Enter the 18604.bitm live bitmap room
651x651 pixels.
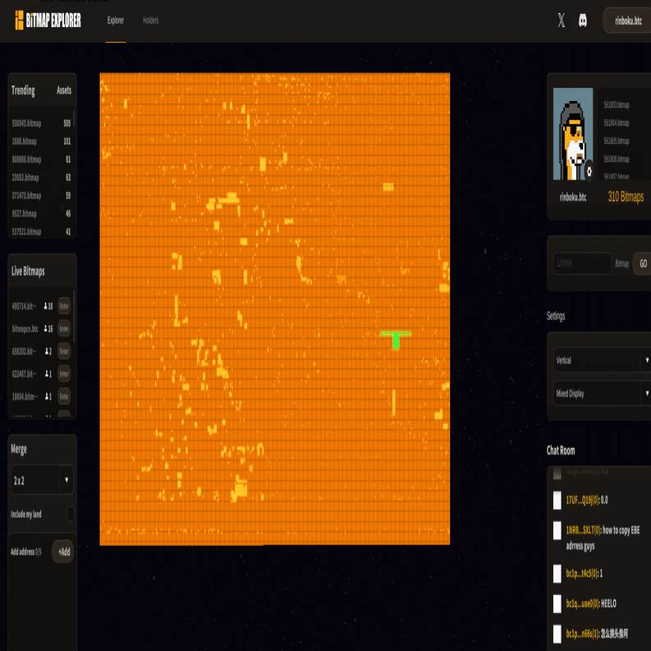tap(64, 396)
